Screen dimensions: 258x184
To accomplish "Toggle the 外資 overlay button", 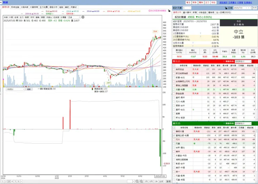I will [x=11, y=17].
